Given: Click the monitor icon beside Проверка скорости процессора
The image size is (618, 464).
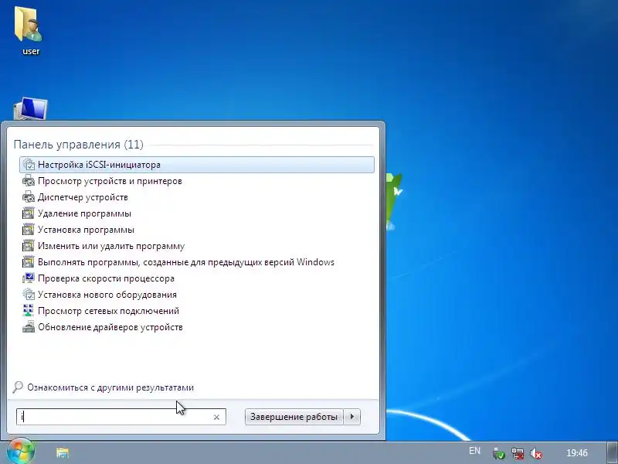Looking at the screenshot, I should point(29,278).
